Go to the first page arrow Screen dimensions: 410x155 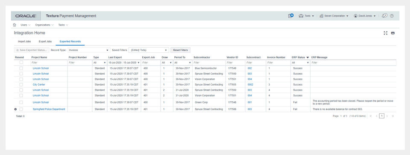pyautogui.click(x=371, y=116)
